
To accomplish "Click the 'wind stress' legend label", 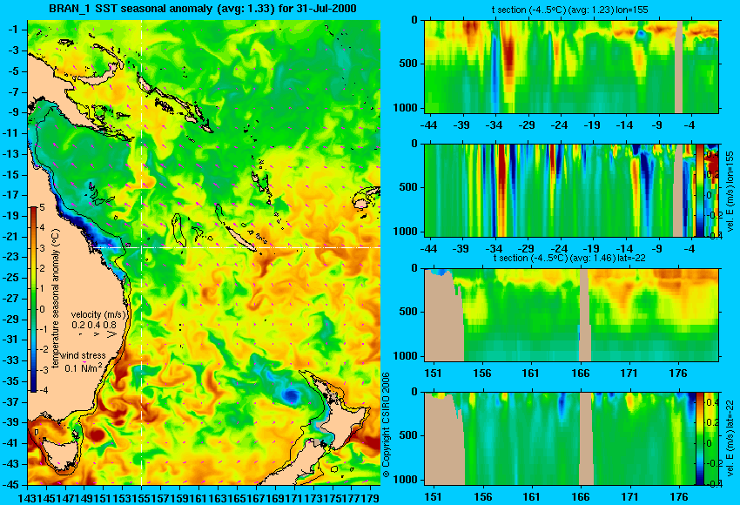I will pos(83,355).
